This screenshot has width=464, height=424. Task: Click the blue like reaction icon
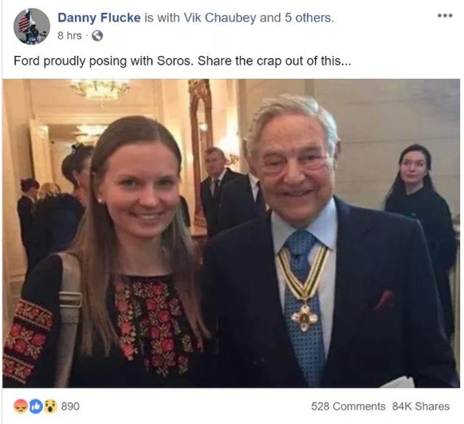pos(36,406)
